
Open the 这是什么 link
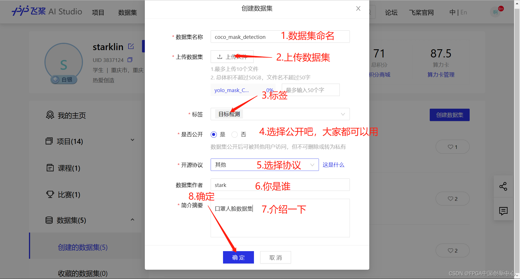(333, 165)
